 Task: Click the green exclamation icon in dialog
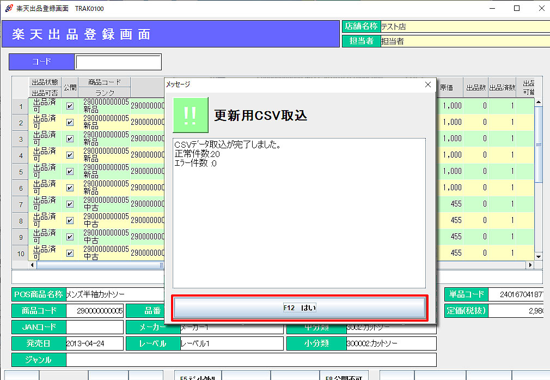[x=191, y=115]
